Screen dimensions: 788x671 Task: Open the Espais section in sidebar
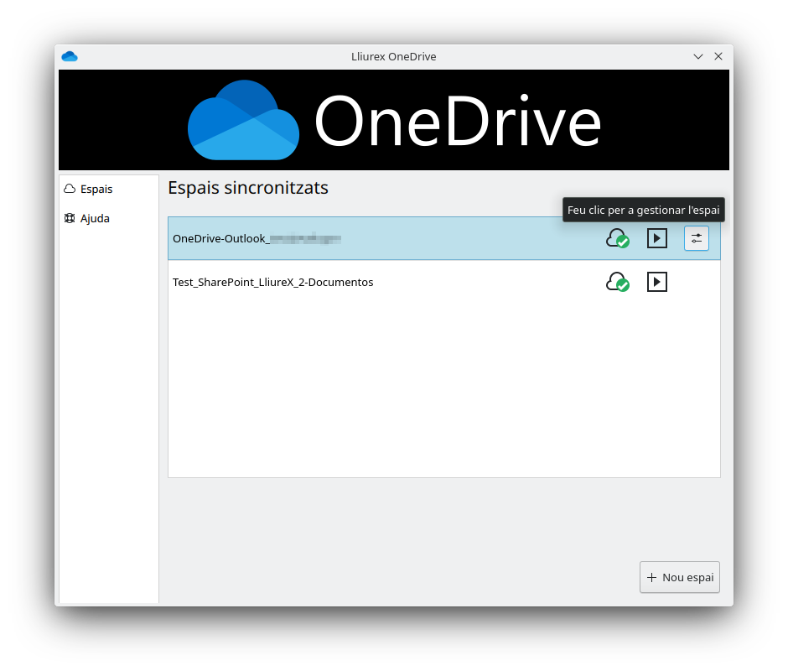click(96, 190)
